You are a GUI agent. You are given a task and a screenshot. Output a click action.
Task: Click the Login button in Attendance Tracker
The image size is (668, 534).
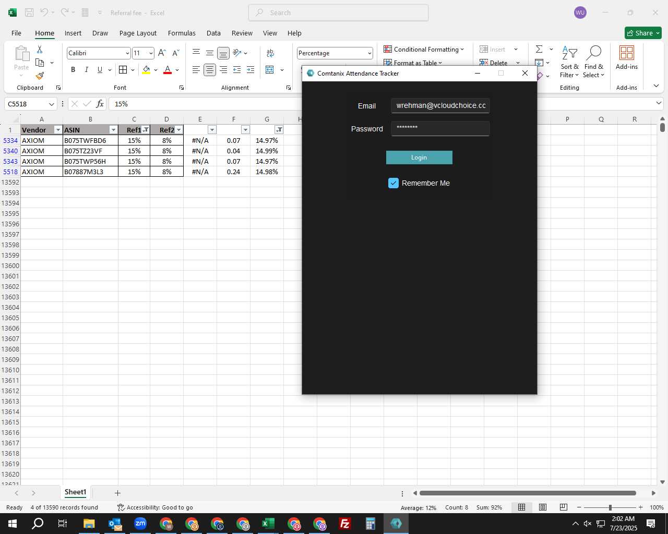419,157
